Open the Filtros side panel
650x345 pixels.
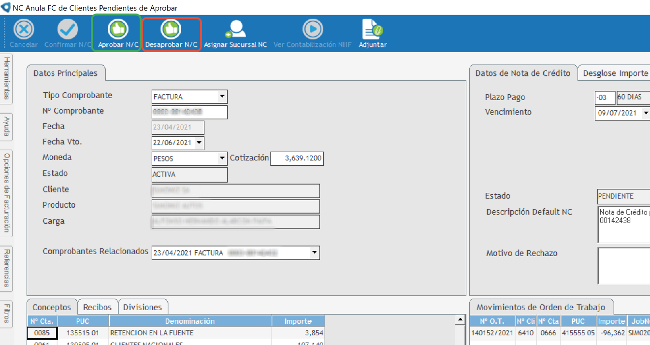click(x=7, y=313)
